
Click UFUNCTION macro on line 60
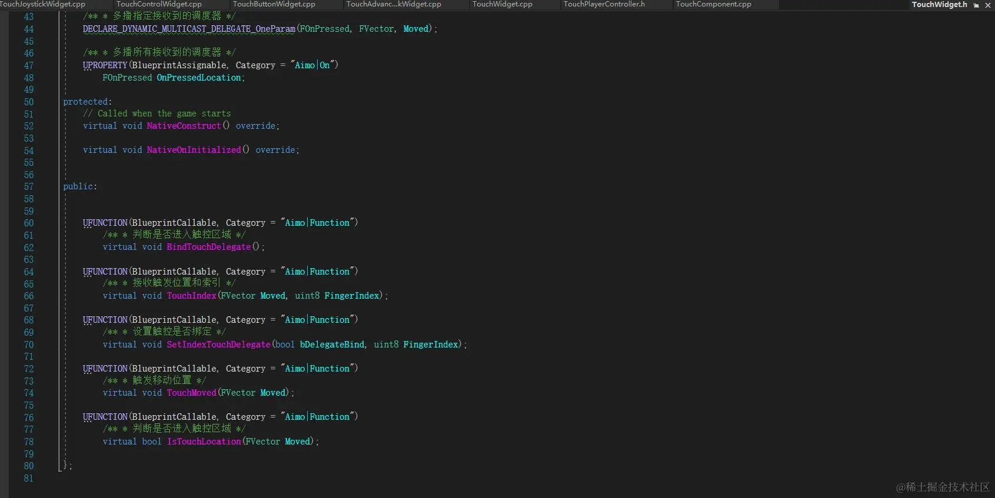105,223
